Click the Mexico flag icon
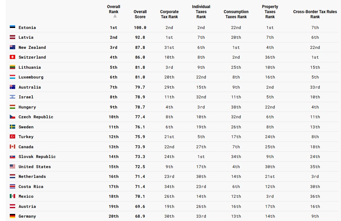The height and width of the screenshot is (221, 341). pos(12,196)
